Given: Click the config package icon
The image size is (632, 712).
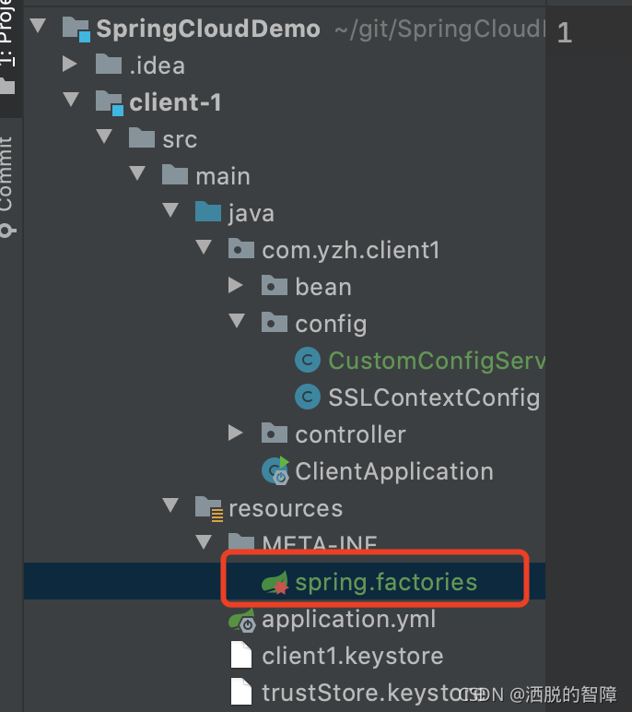Looking at the screenshot, I should 274,322.
